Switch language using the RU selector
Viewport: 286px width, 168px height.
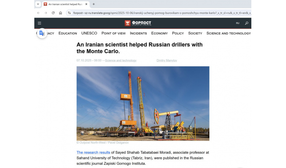coord(238,23)
